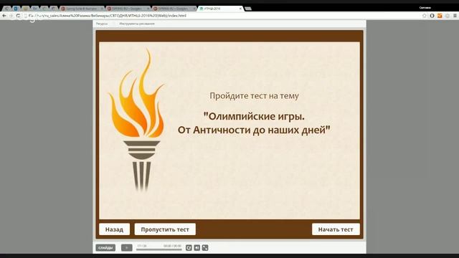Go back with the browser back arrow

pos(4,16)
